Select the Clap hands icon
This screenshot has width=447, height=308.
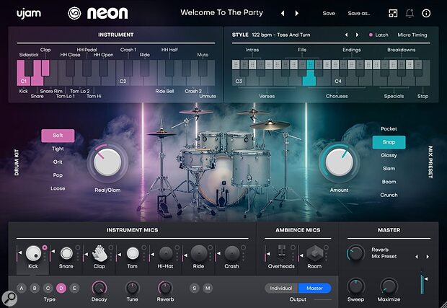[x=99, y=253]
